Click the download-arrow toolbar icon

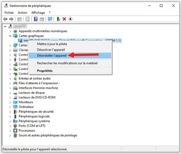click(70, 19)
